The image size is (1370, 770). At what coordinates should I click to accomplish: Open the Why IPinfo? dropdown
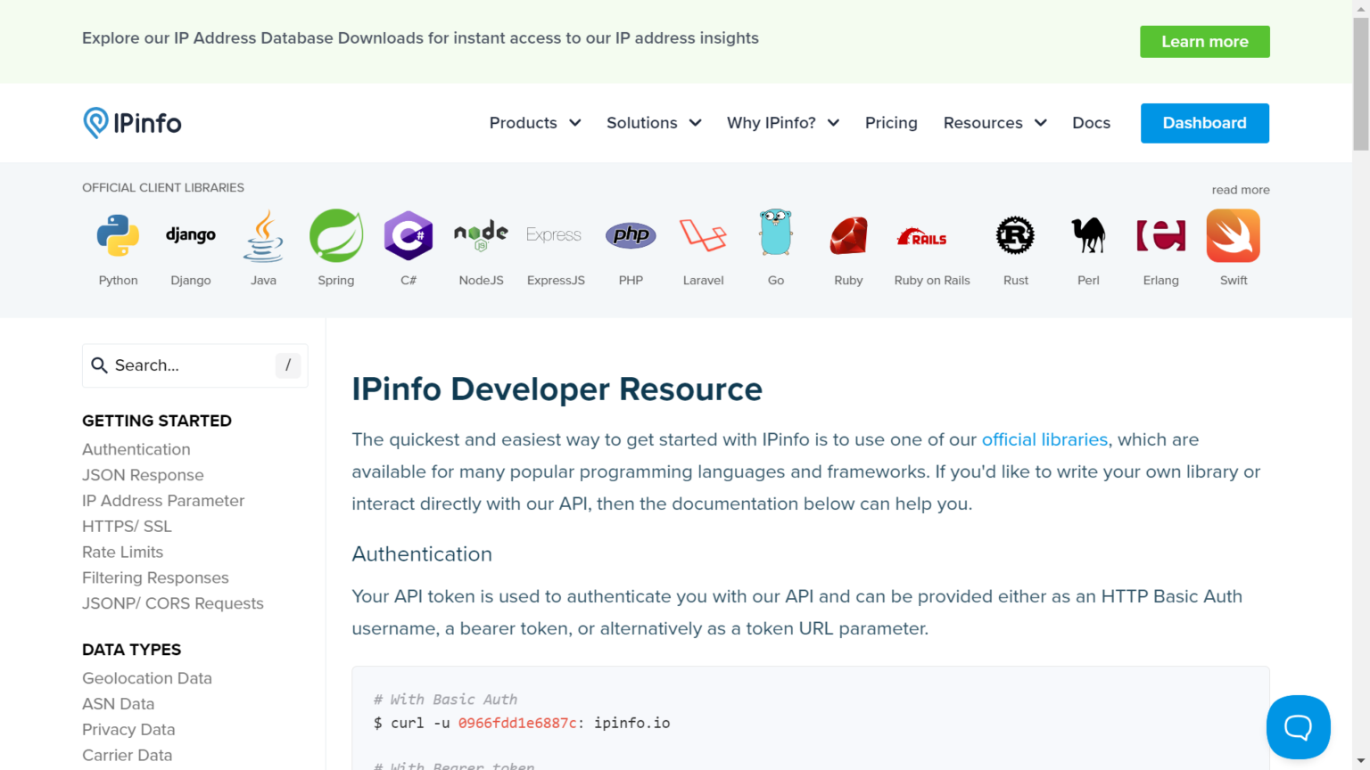click(782, 123)
